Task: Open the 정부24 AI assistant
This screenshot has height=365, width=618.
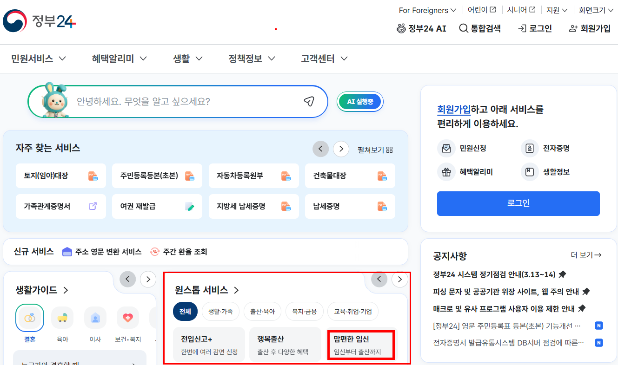Action: click(x=421, y=28)
